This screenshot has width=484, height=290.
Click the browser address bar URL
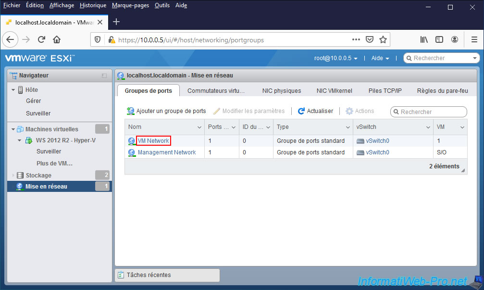pos(191,40)
